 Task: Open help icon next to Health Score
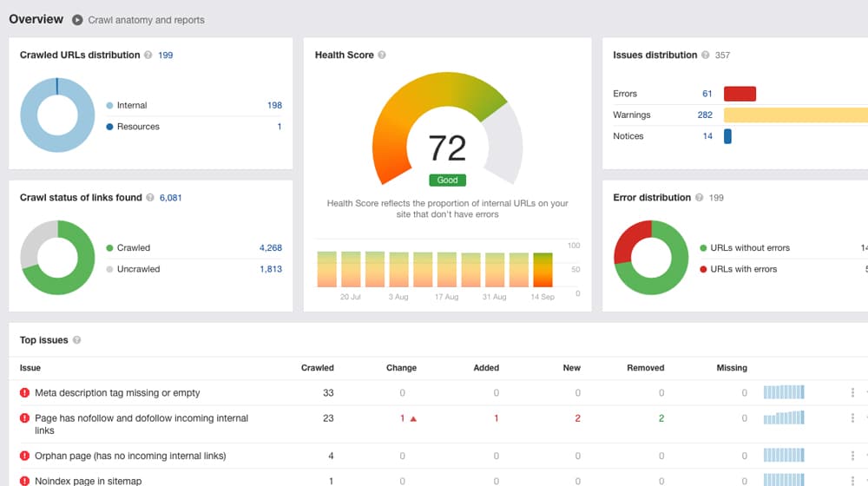click(x=382, y=55)
